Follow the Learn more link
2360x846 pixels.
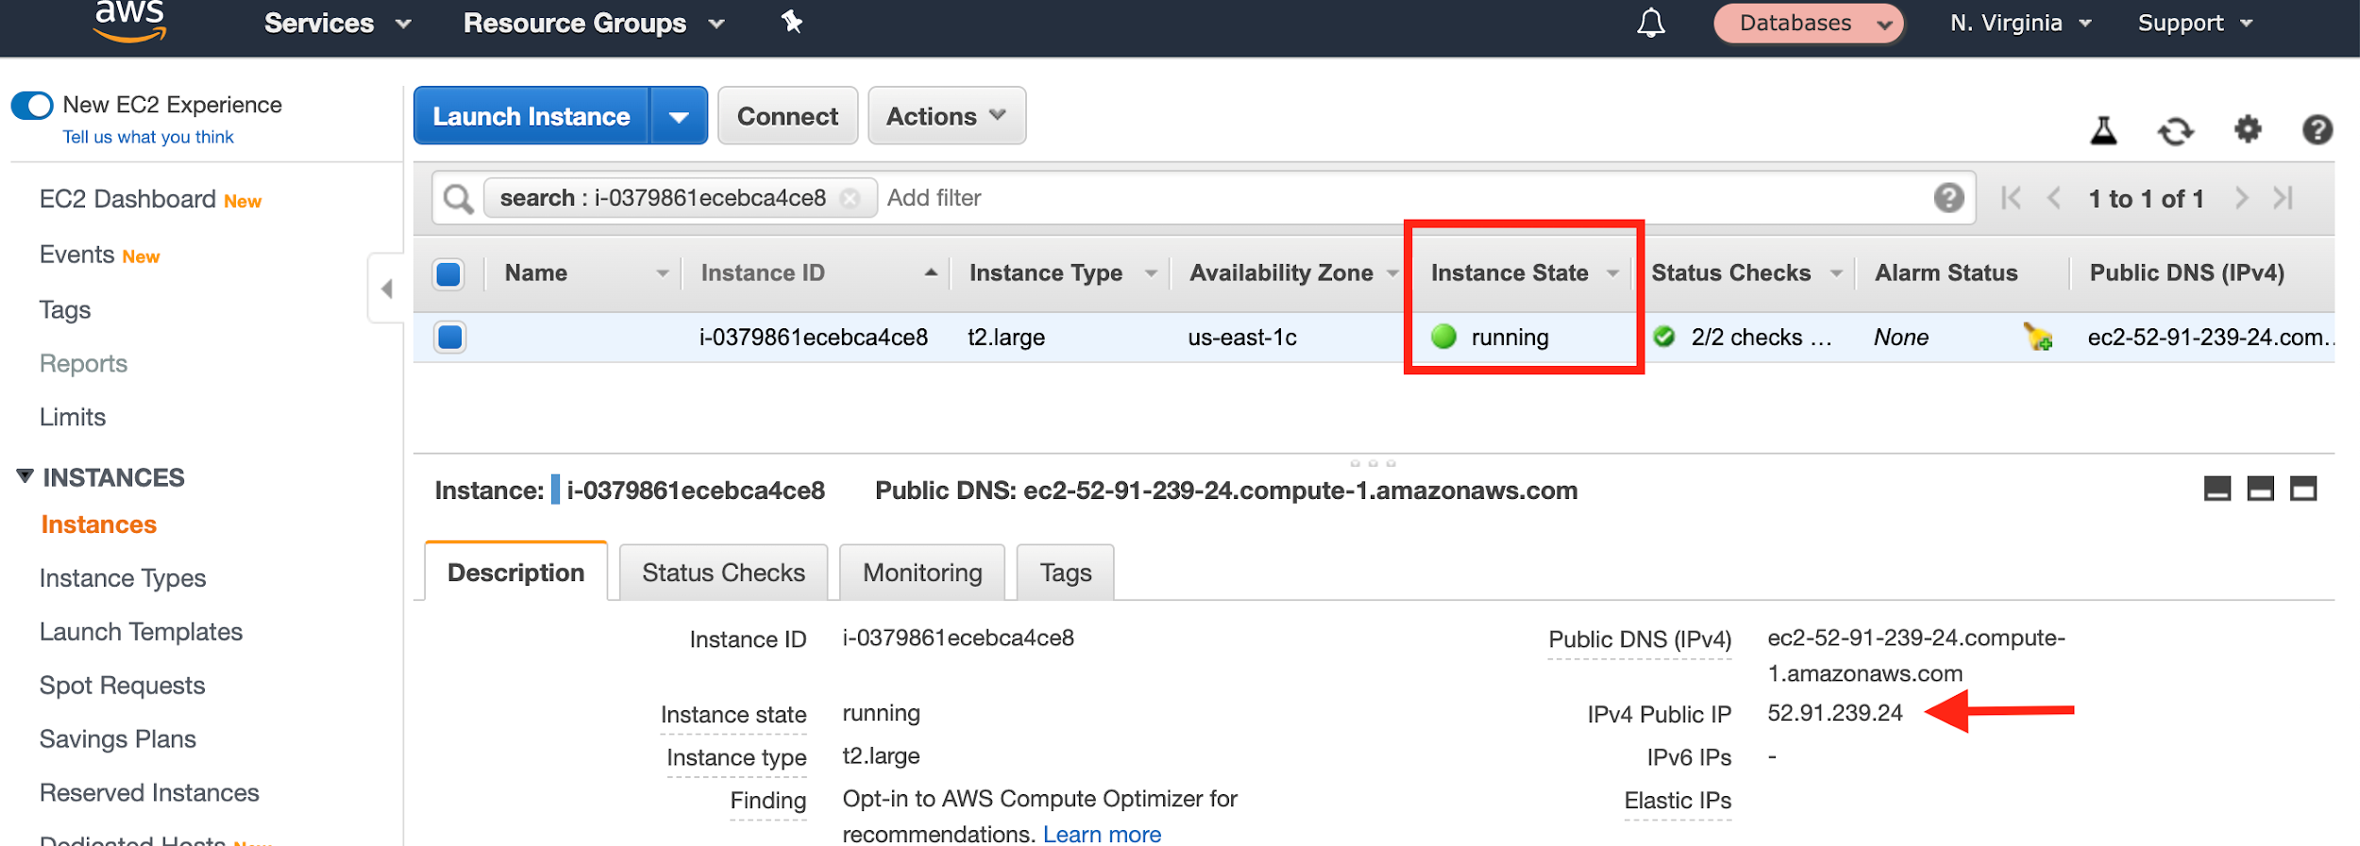[1102, 834]
